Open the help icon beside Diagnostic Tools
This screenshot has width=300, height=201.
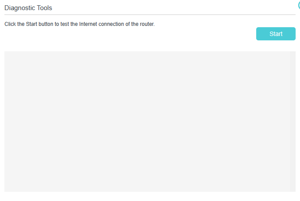click(x=299, y=5)
